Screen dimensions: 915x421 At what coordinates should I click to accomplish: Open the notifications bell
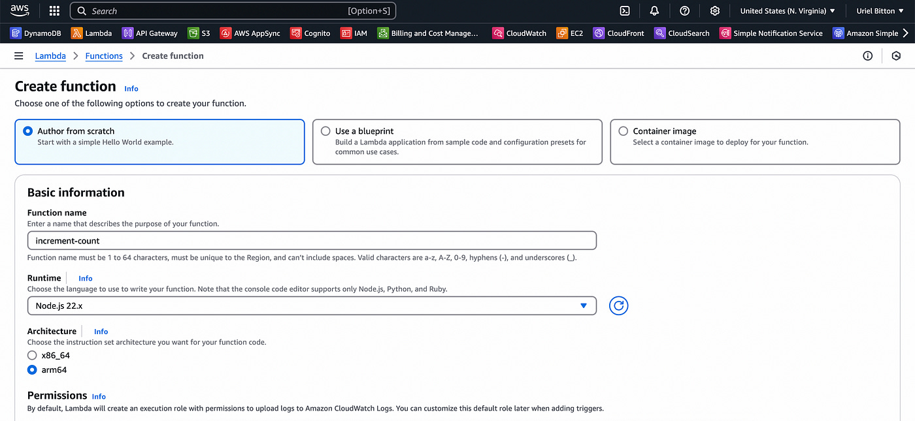pyautogui.click(x=654, y=11)
